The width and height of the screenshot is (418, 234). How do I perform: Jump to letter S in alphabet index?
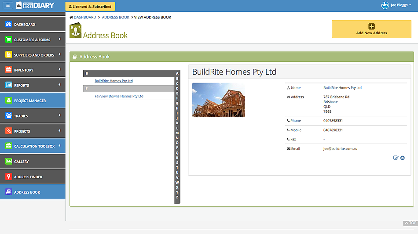tap(177, 162)
